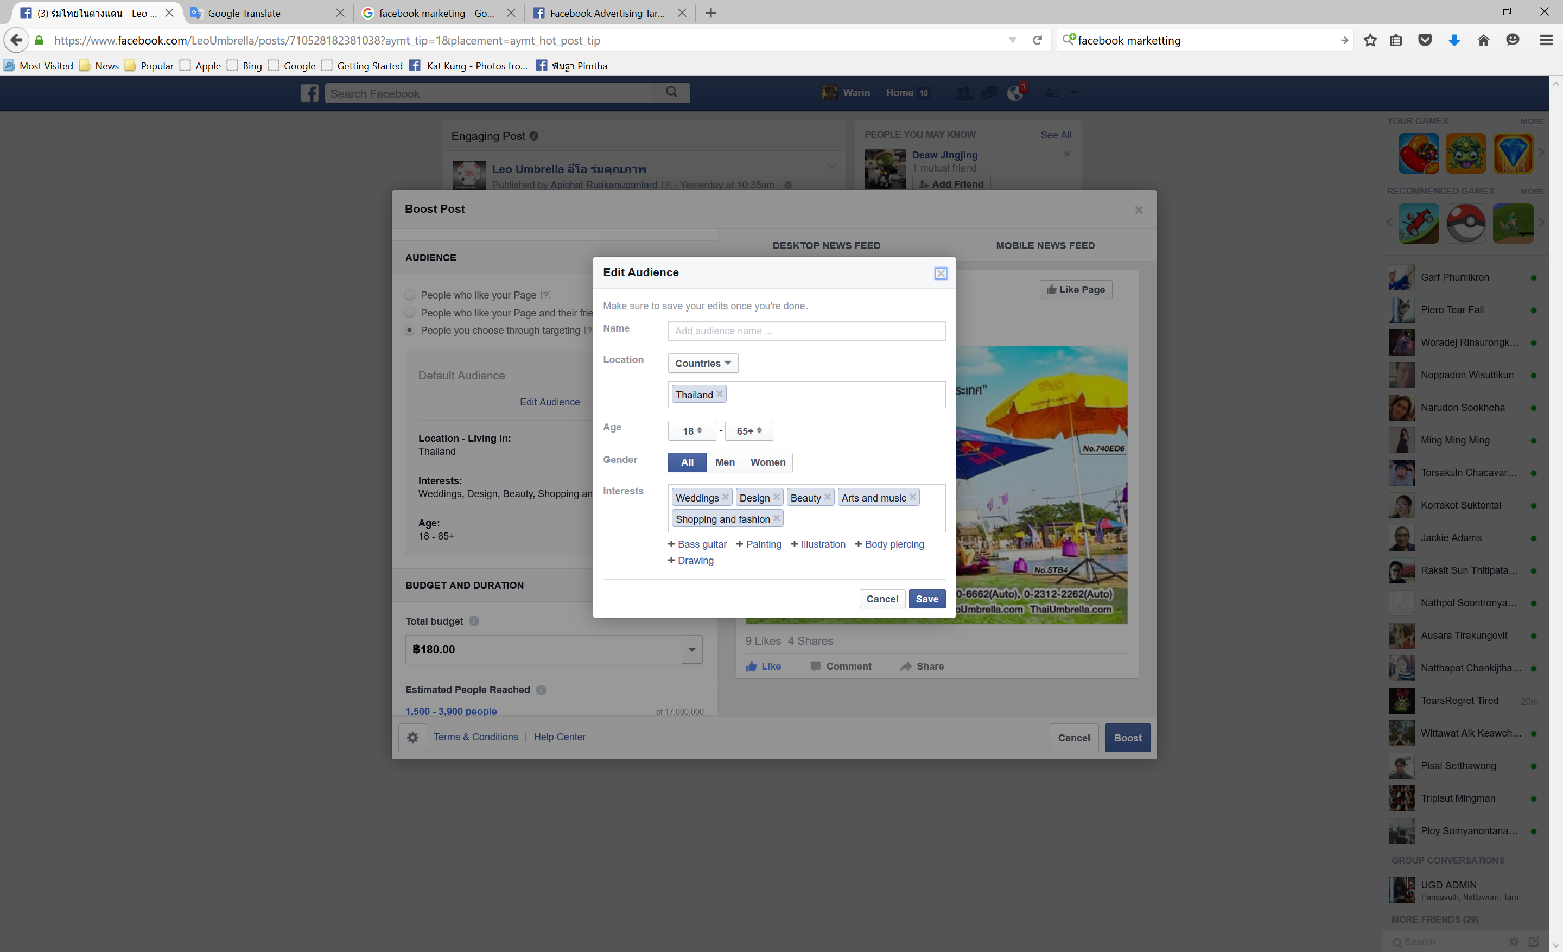Select People you choose through targeting

410,331
